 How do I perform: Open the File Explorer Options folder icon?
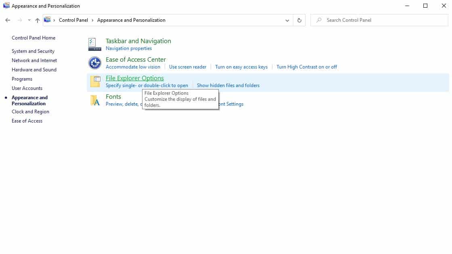[x=95, y=81]
